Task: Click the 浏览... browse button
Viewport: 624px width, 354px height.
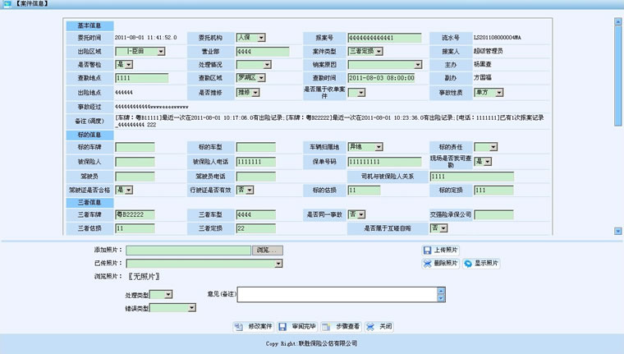Action: point(268,250)
